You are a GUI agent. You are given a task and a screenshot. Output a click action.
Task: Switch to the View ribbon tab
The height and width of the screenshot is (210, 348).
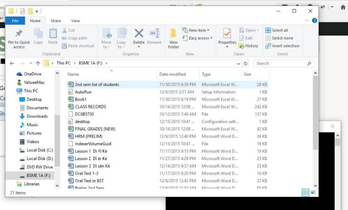click(x=76, y=21)
